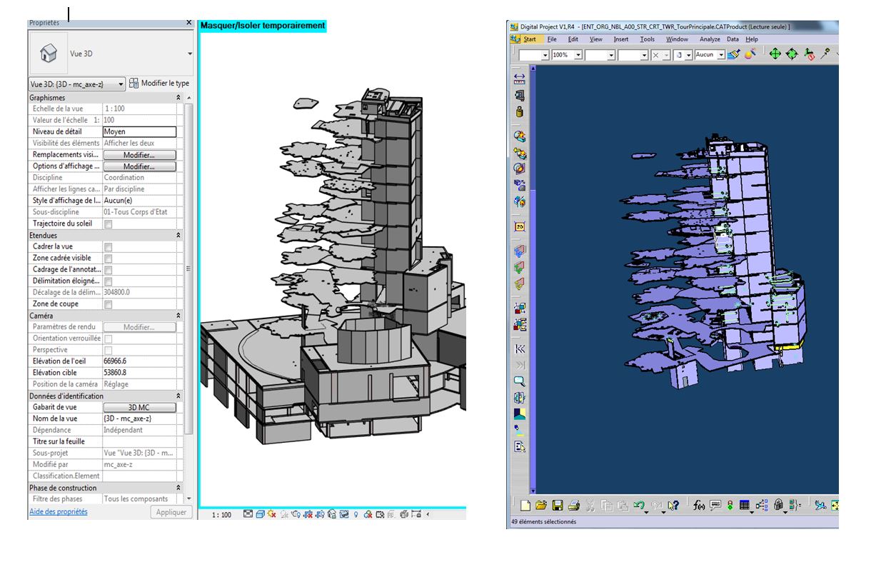Screen dimensions: 891x562
Task: Click the Print icon in bottom toolbar
Action: 573,506
